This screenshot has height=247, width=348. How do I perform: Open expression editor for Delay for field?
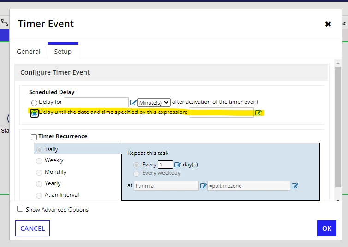[x=133, y=102]
